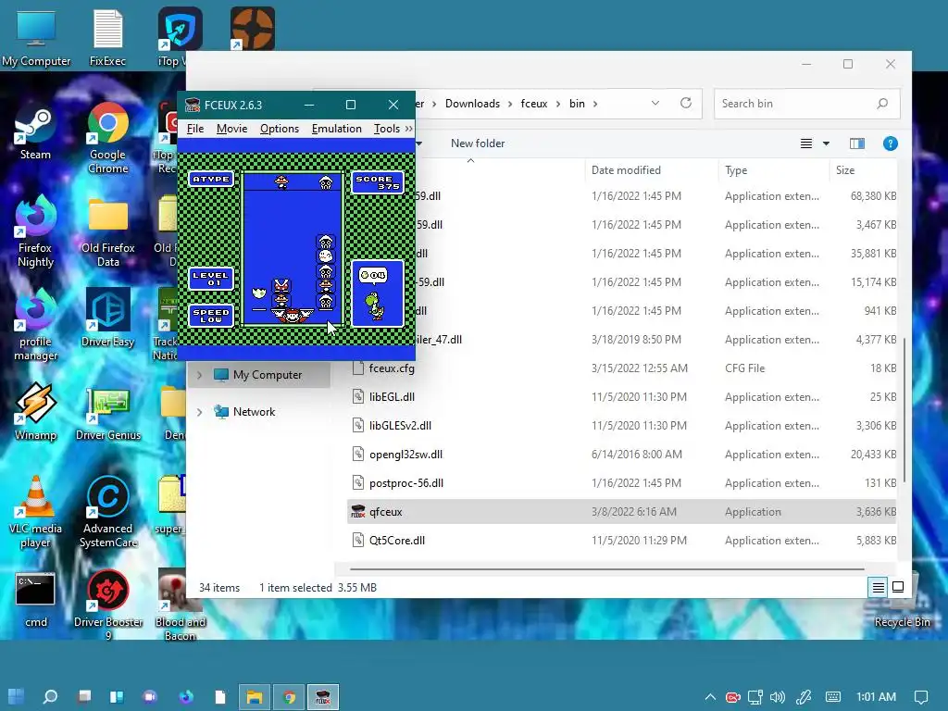Select the qfceux application file
The image size is (948, 711).
(x=623, y=512)
